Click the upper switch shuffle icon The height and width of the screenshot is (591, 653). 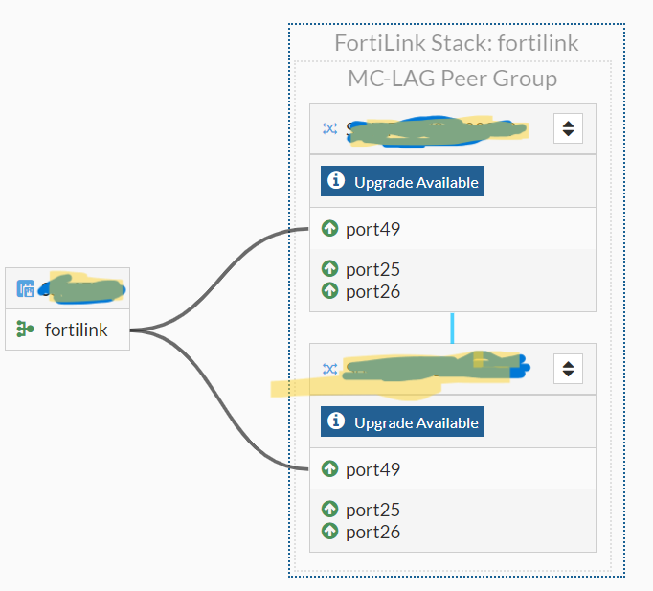point(329,128)
